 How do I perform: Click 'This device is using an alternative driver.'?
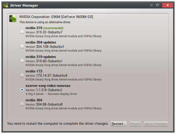[x=45, y=22]
